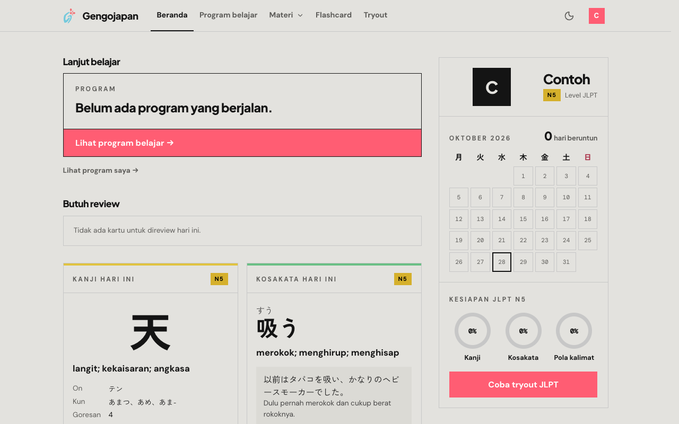Click the meaning 'langit; kekaisaran; angkasa'

point(131,369)
